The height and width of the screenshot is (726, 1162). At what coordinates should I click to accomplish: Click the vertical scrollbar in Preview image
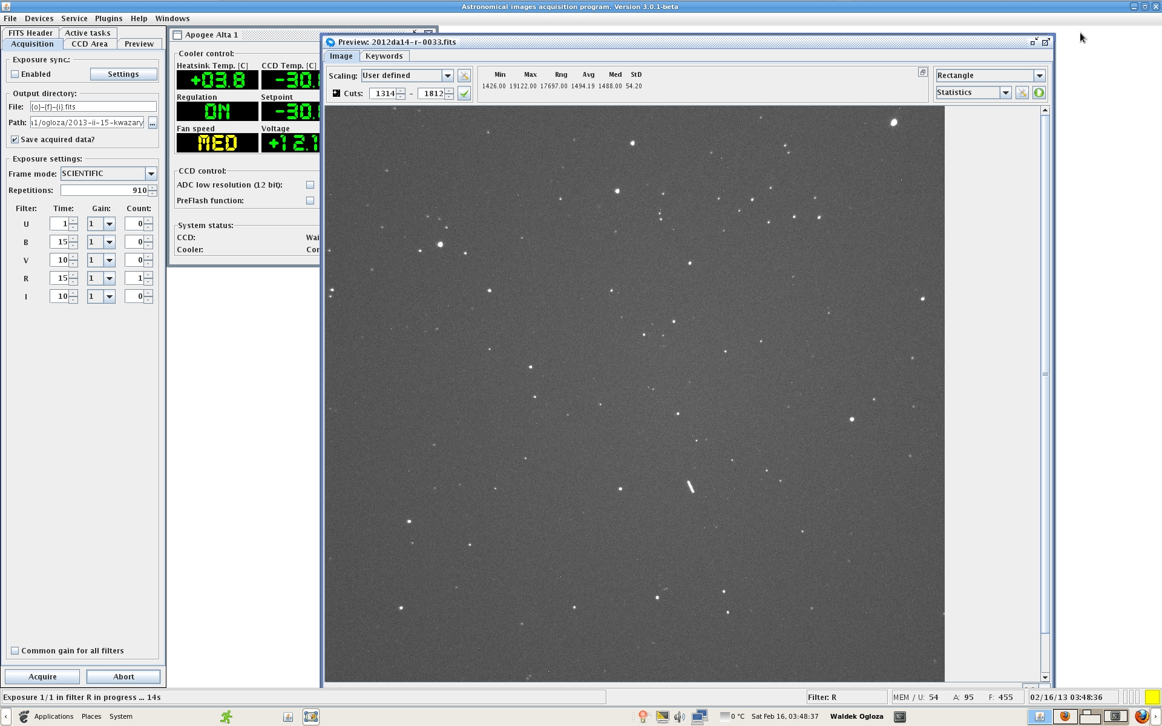point(1045,374)
